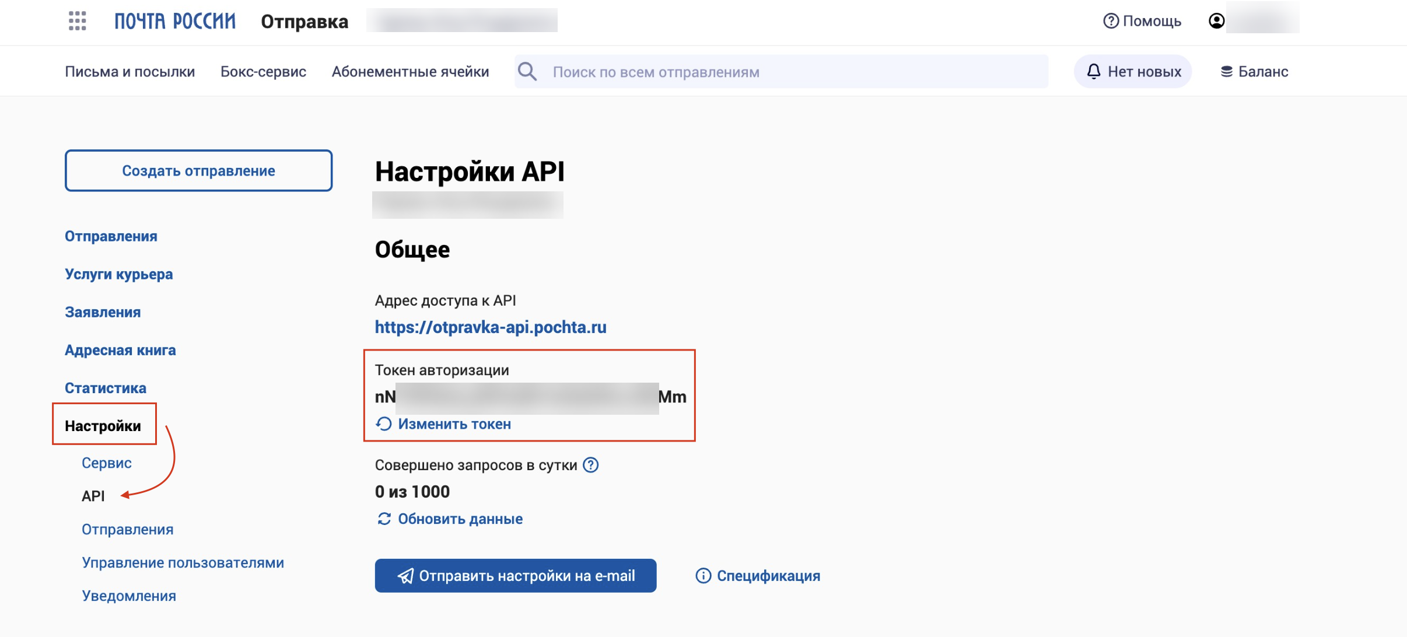Click the search magnifier icon
The height and width of the screenshot is (637, 1407).
coord(527,72)
